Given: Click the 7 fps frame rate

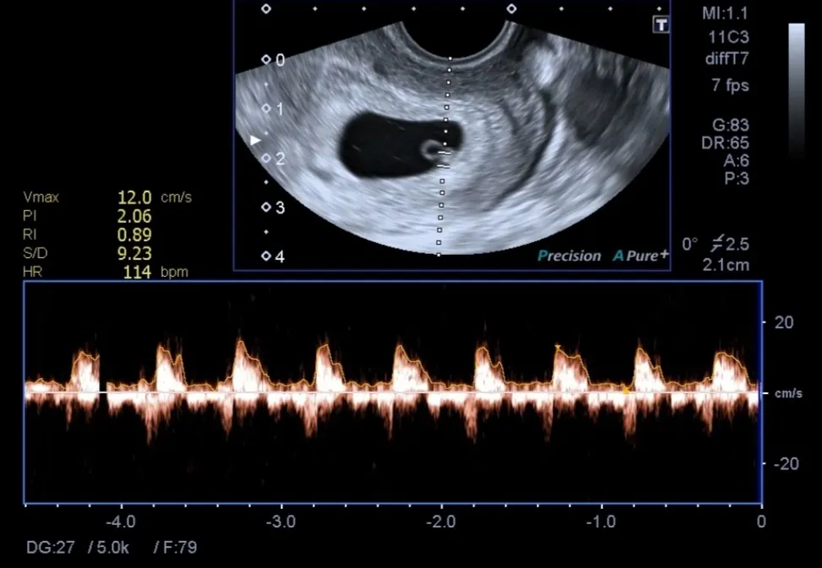Looking at the screenshot, I should pos(730,84).
